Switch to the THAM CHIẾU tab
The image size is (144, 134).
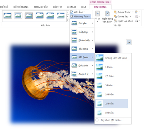(41, 7)
